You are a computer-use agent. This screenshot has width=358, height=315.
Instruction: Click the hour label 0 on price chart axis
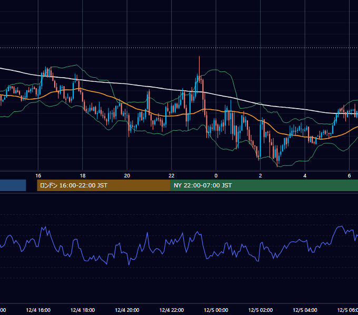point(216,176)
